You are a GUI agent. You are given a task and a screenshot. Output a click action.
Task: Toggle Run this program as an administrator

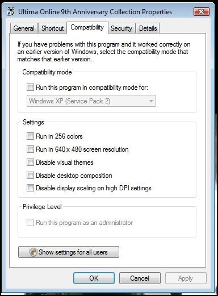(x=30, y=223)
